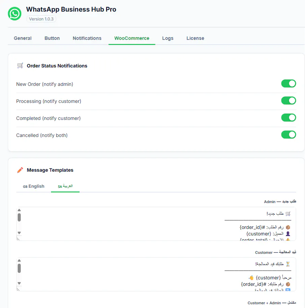Image resolution: width=305 pixels, height=308 pixels.
Task: Click scroll up arrow in Admin template box
Action: coord(19,210)
